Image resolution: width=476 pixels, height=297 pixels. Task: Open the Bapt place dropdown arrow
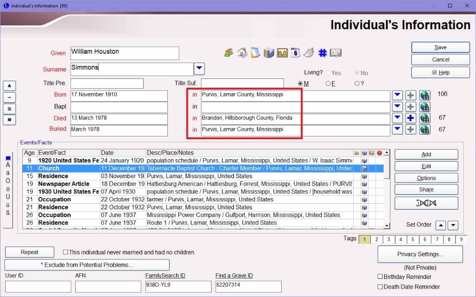397,107
